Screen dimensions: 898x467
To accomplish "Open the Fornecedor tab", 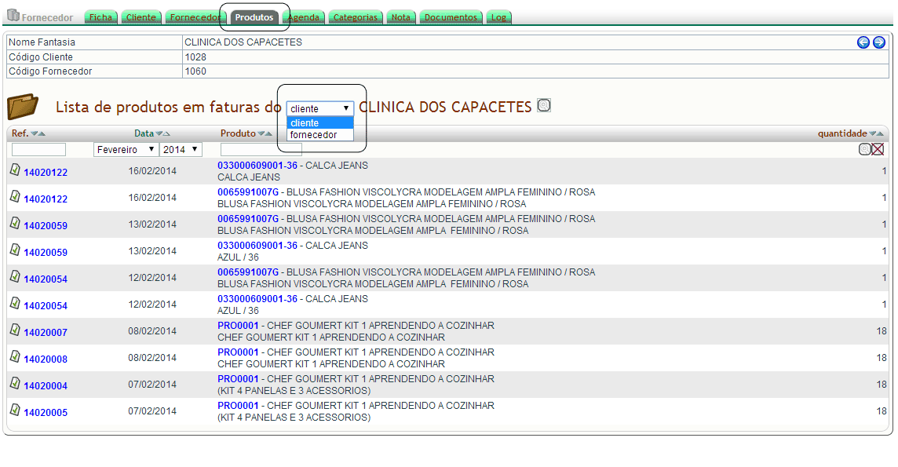I will pyautogui.click(x=195, y=17).
